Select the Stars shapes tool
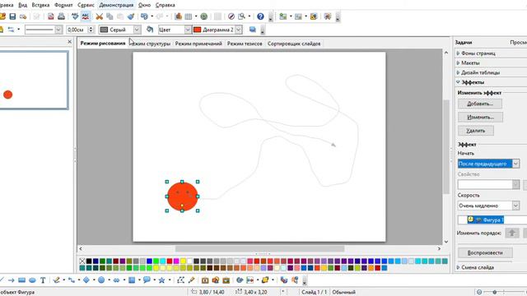This screenshot has height=296, width=527. click(x=161, y=280)
